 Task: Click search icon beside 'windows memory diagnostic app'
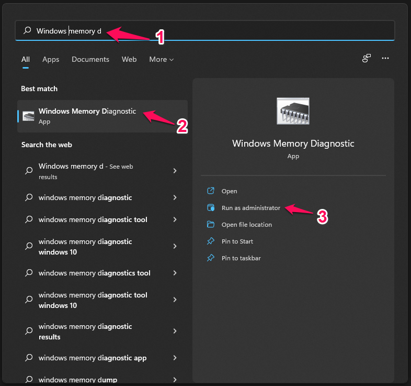[29, 358]
